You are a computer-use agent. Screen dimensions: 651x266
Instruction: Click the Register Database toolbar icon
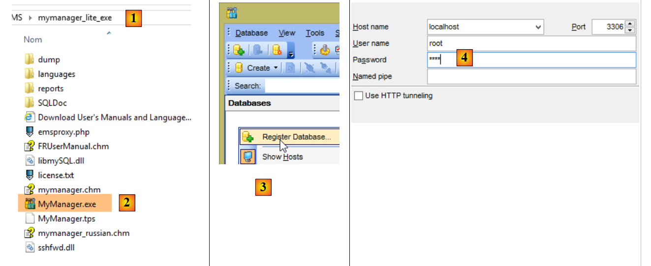click(239, 50)
